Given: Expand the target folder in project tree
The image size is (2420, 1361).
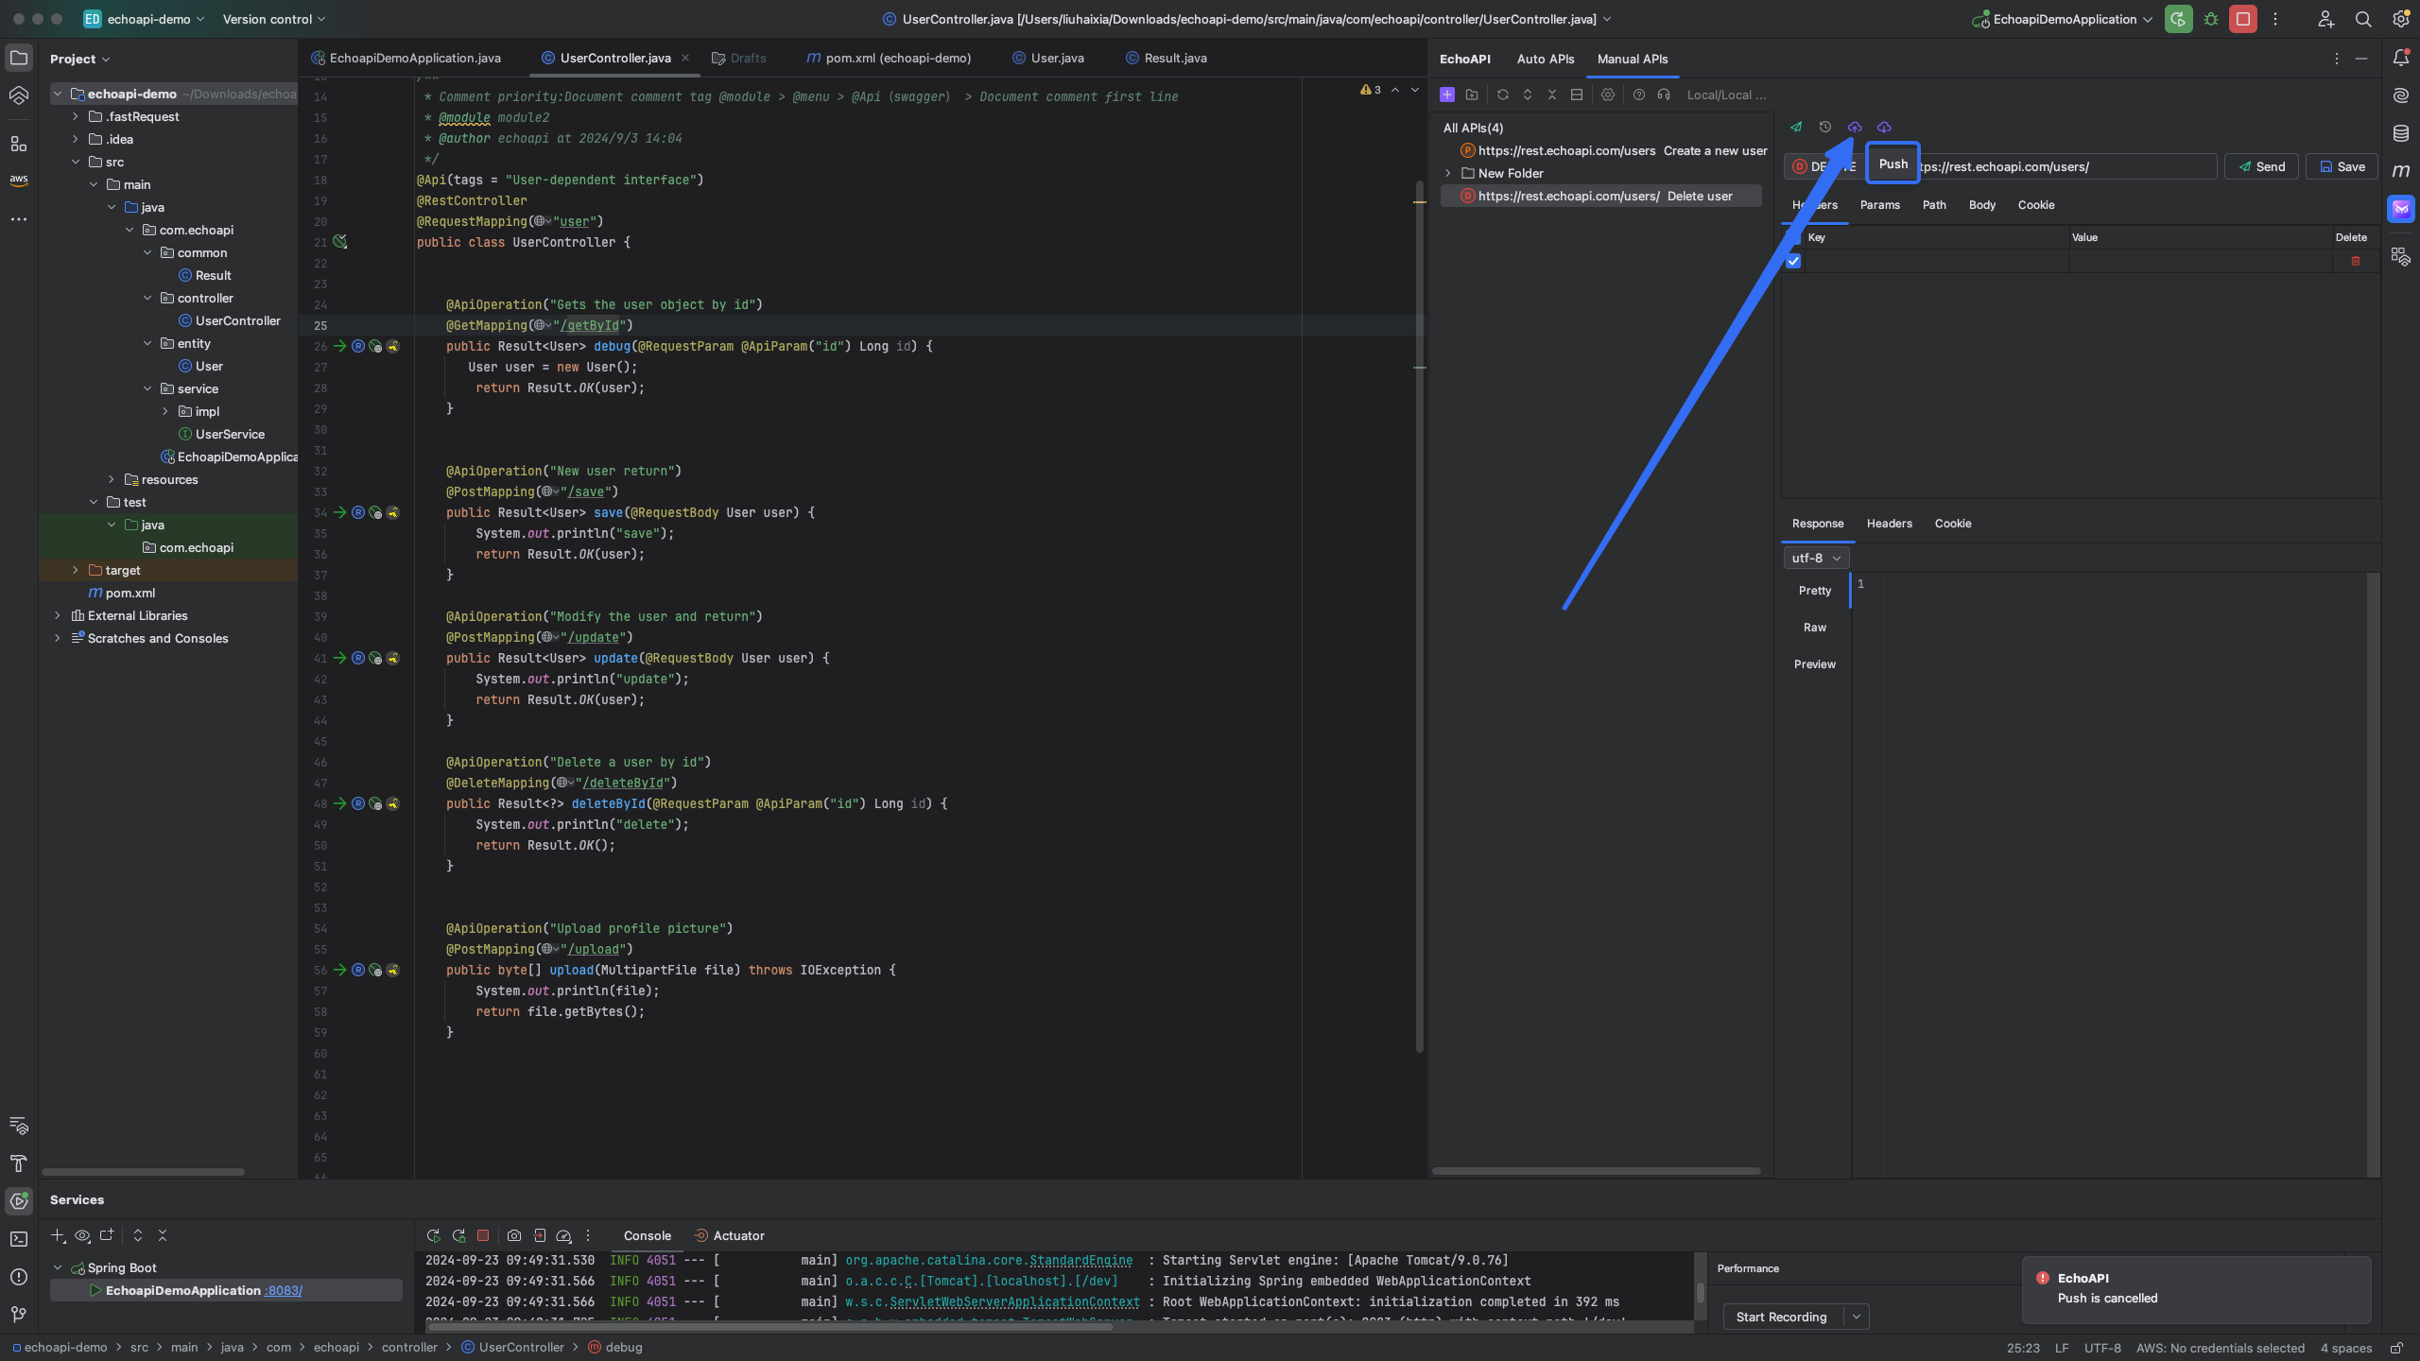Looking at the screenshot, I should coord(76,570).
